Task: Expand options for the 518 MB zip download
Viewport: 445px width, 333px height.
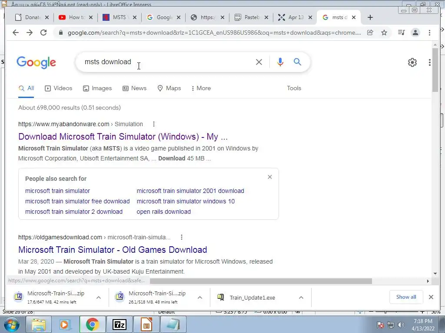Action: [x=200, y=297]
